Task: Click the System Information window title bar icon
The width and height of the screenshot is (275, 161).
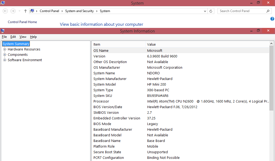Action: click(x=2, y=31)
